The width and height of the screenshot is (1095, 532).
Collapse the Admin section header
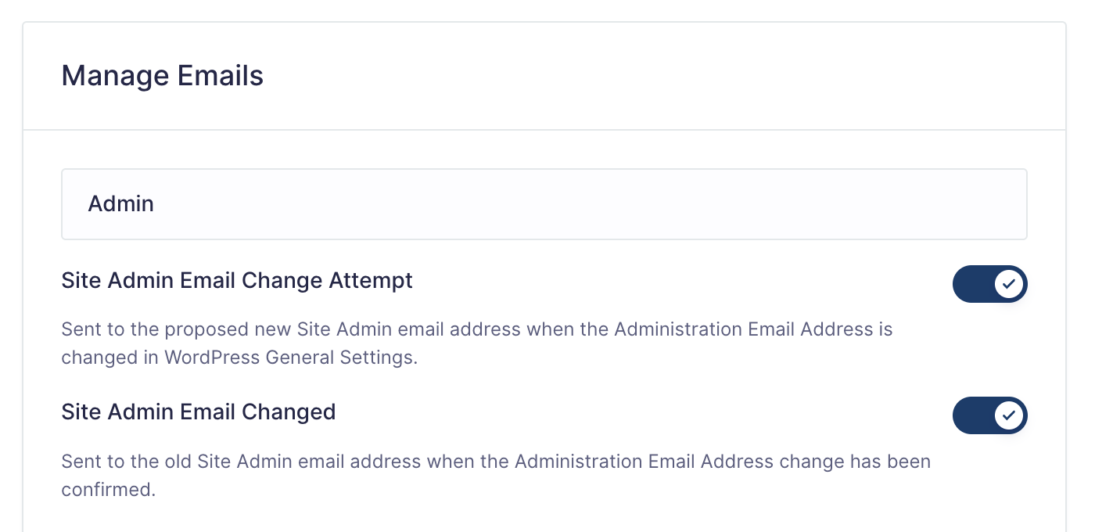(x=544, y=204)
